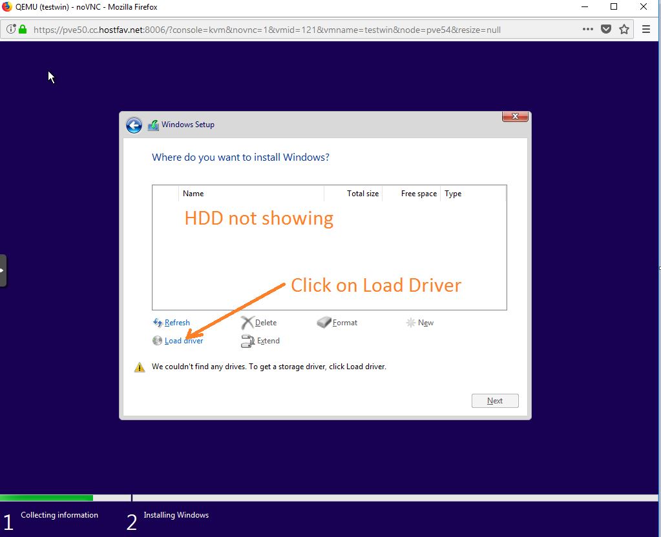
Task: Click the 'We couldn't find any drives' warning text
Action: (x=269, y=367)
